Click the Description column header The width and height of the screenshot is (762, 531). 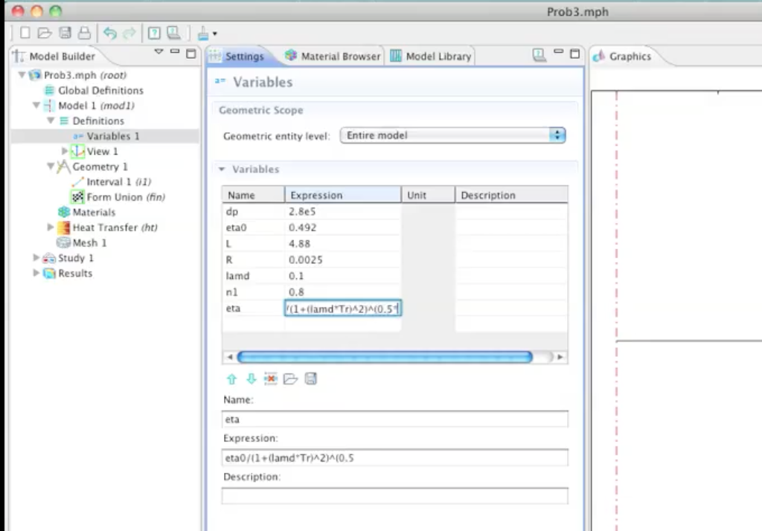[511, 196]
